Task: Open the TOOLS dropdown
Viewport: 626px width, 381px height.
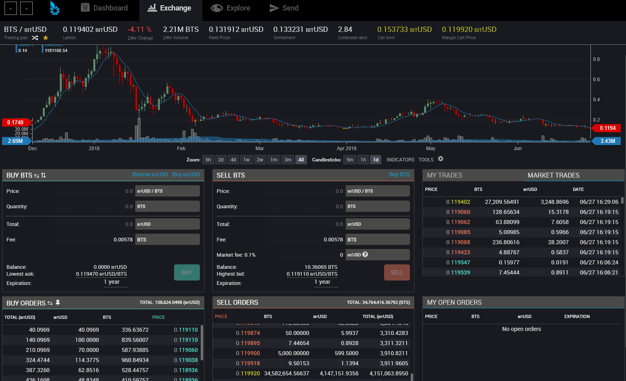Action: 426,160
